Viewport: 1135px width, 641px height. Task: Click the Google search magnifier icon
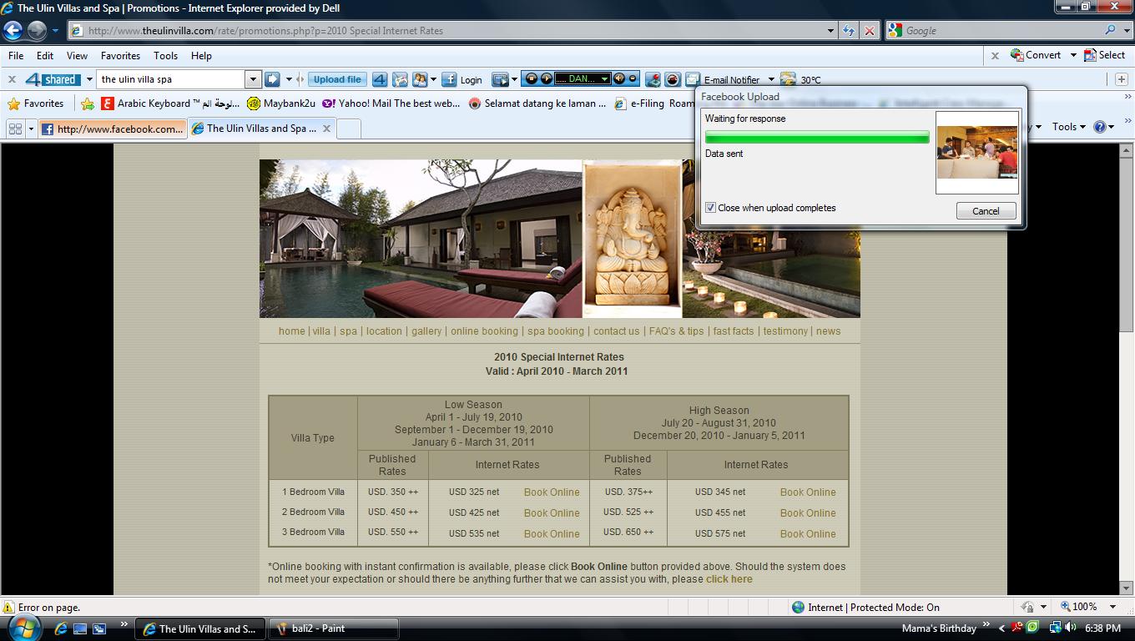point(1110,30)
